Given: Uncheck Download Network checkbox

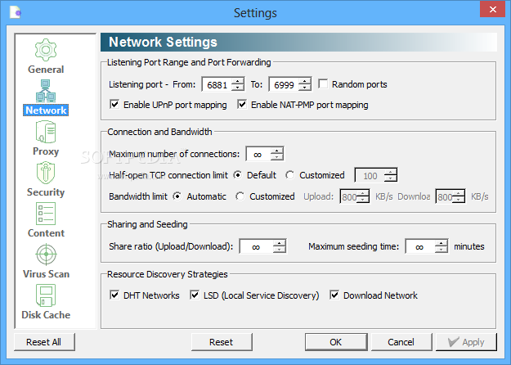Looking at the screenshot, I should point(334,295).
